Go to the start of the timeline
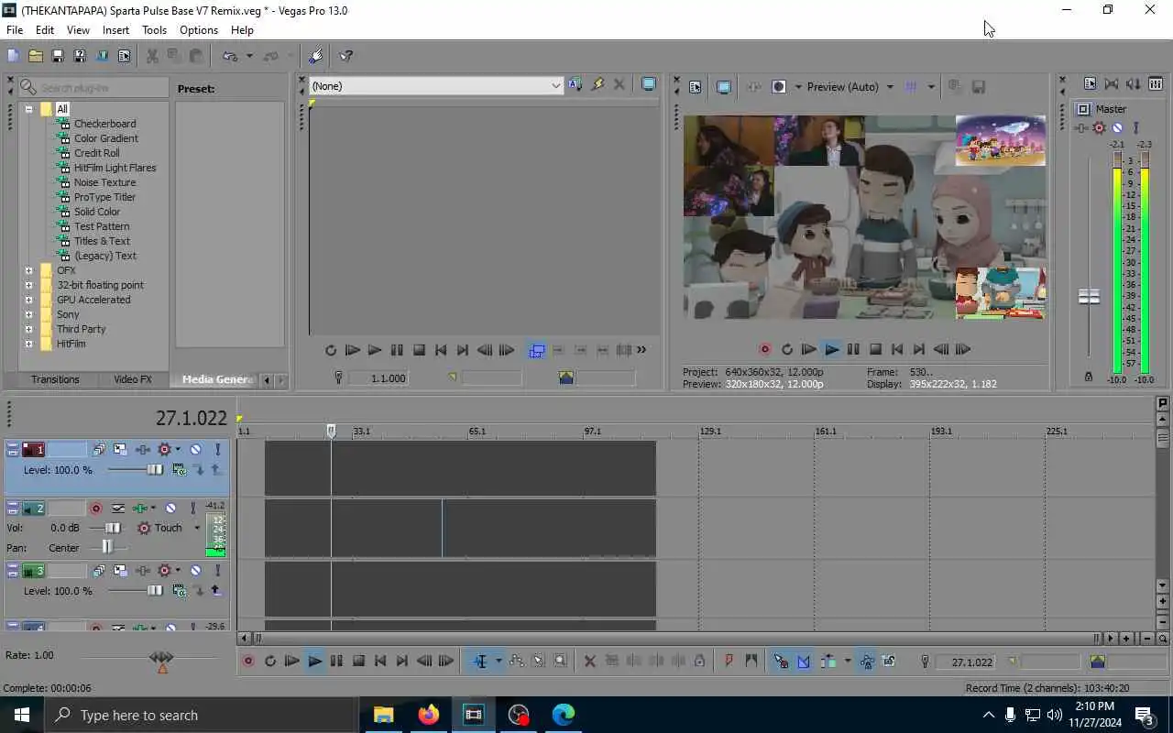Image resolution: width=1173 pixels, height=733 pixels. (380, 661)
